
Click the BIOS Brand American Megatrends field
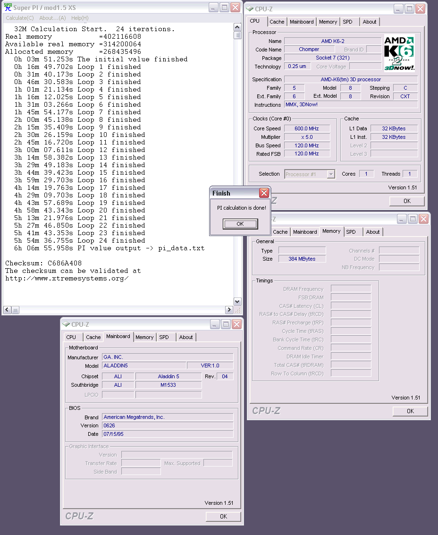(168, 417)
